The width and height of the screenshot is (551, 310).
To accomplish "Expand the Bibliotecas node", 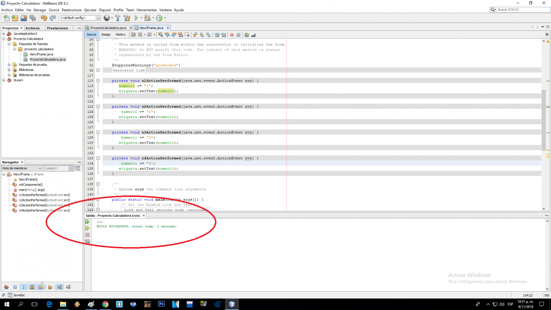I will (x=9, y=70).
